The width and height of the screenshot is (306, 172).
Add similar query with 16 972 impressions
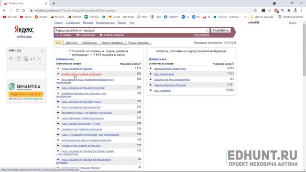pyautogui.click(x=151, y=90)
